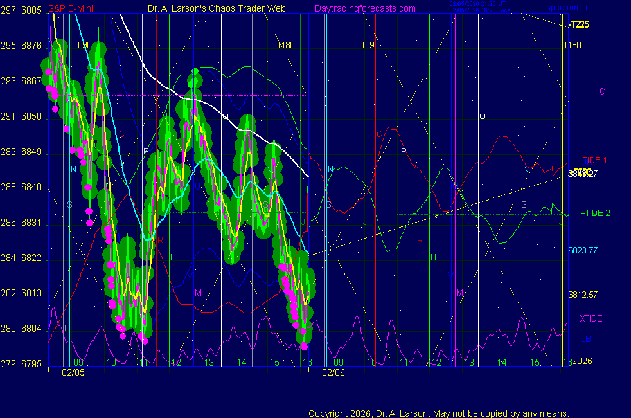
Task: Click the 6840 price level on left axis
Action: point(31,187)
